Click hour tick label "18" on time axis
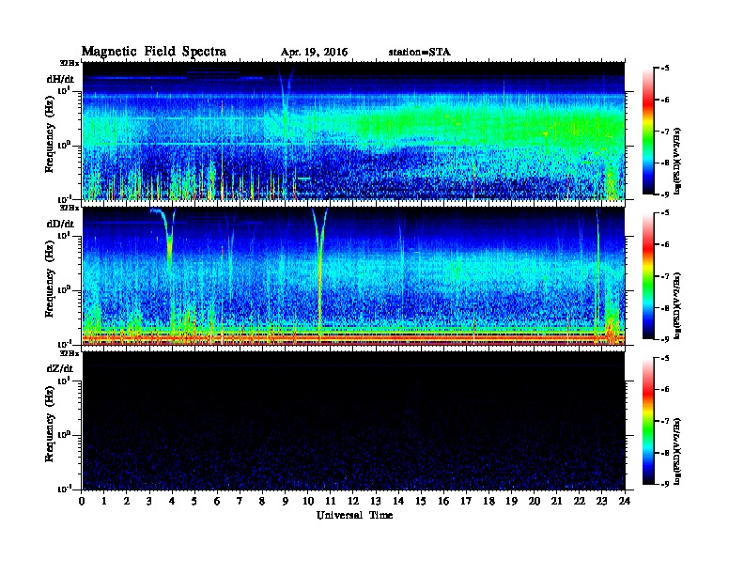The image size is (744, 575). (x=488, y=501)
